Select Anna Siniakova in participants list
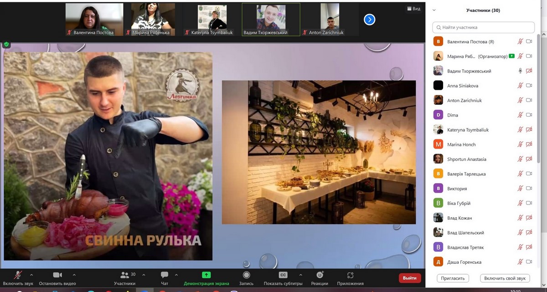This screenshot has width=547, height=292. point(463,86)
